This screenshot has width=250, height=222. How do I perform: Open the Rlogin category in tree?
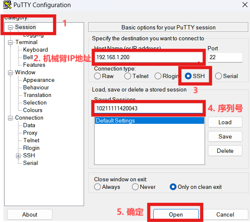pos(31,148)
